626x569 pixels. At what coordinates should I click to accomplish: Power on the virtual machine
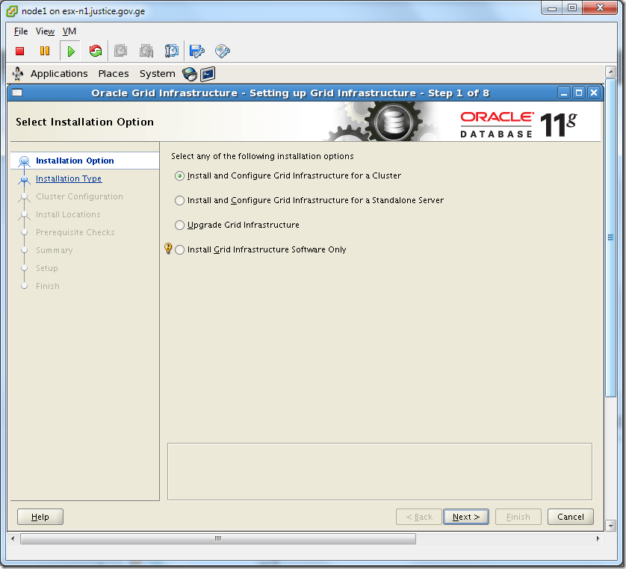pyautogui.click(x=68, y=51)
